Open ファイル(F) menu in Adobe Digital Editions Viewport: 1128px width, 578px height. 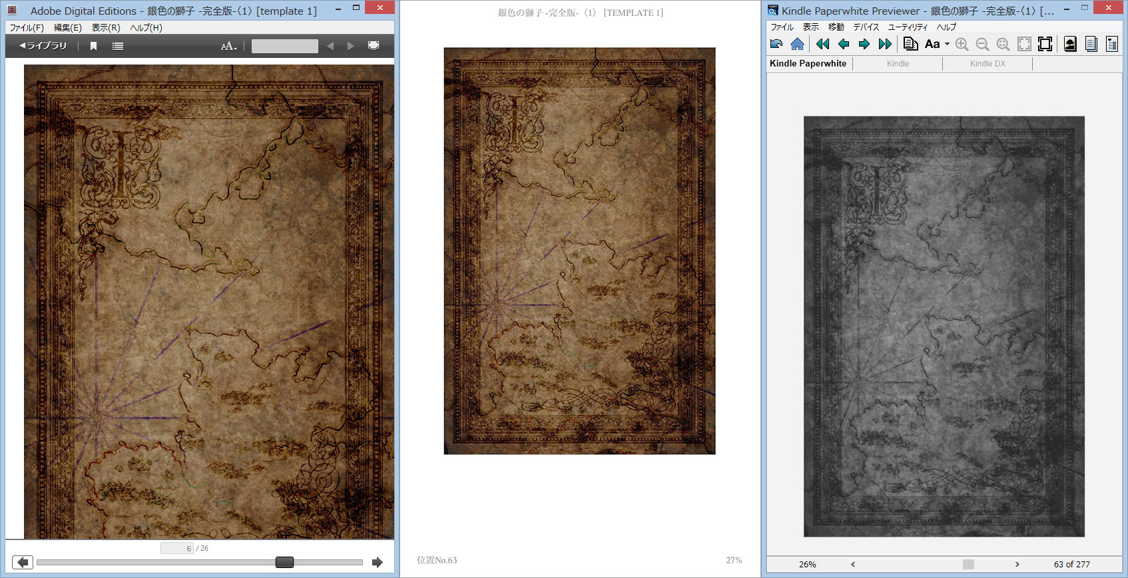coord(27,28)
